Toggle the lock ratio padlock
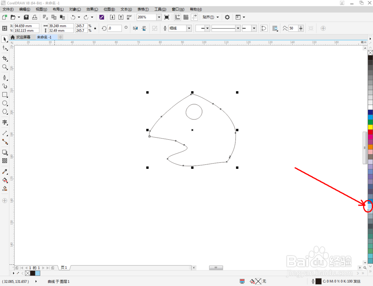Viewport: 373px width, 286px height. coord(95,28)
